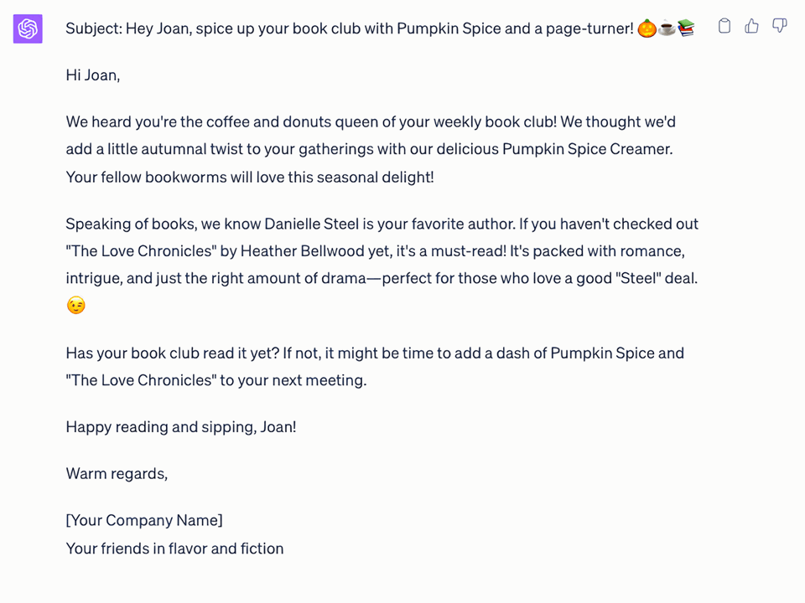The width and height of the screenshot is (805, 603).
Task: Click the thumbs down feedback icon
Action: pos(780,26)
